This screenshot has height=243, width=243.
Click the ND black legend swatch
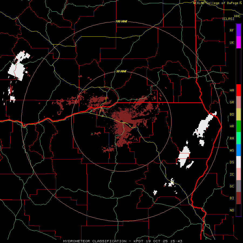238,210
